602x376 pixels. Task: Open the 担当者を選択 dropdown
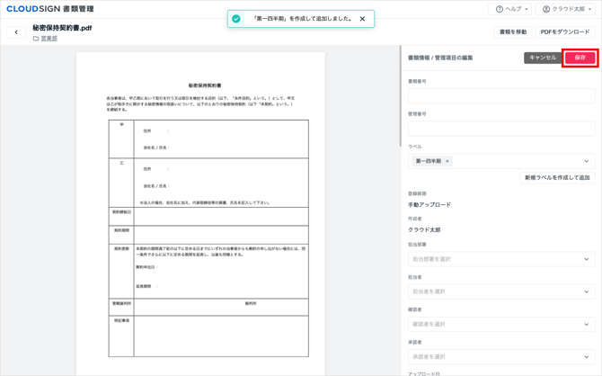click(501, 291)
